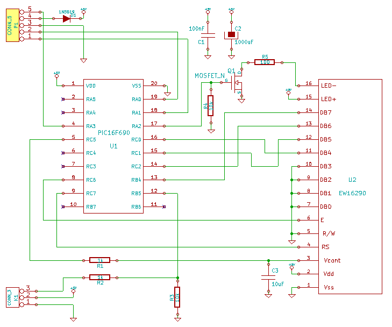Click the Vss pin label on U2

point(329,287)
